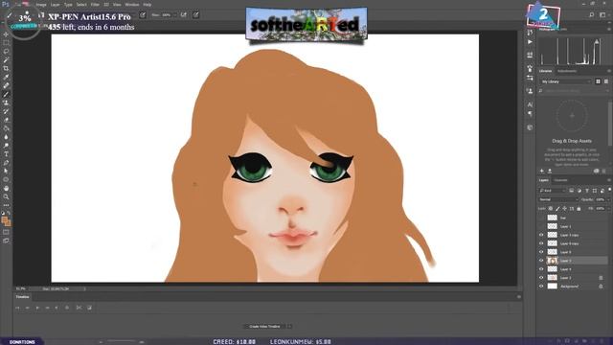This screenshot has width=613, height=345.
Task: Select the Eraser tool
Action: pyautogui.click(x=6, y=120)
